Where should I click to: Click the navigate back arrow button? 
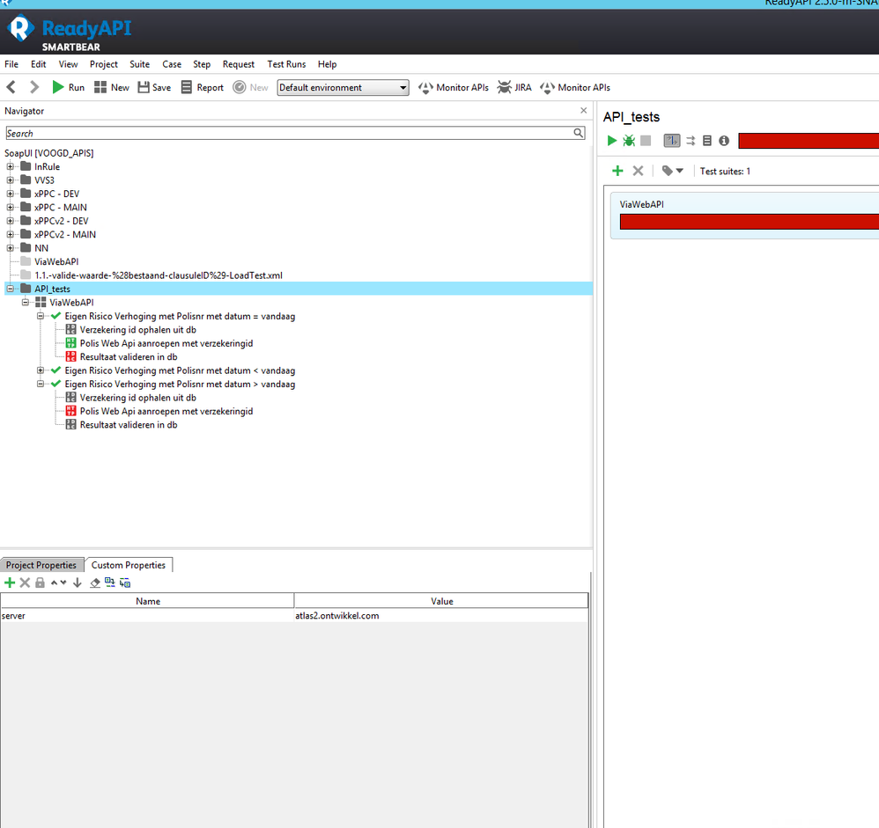[11, 87]
